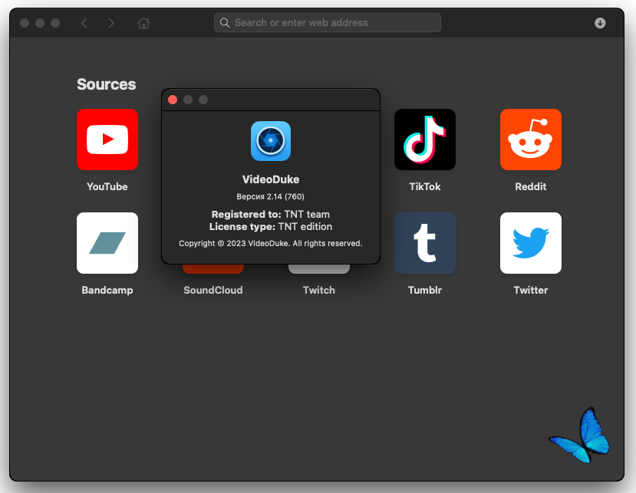Click the Twitter label
The image size is (636, 493).
tap(531, 291)
